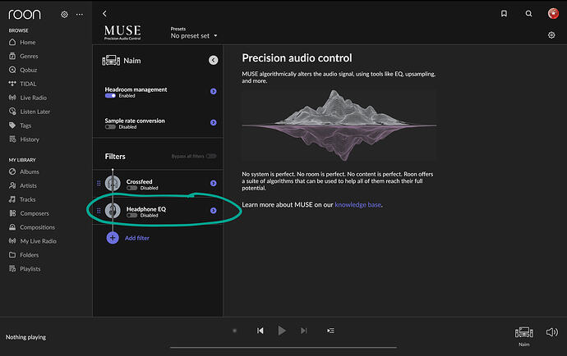567x356 pixels.
Task: Open Headphone EQ details arrow
Action: pyautogui.click(x=214, y=211)
